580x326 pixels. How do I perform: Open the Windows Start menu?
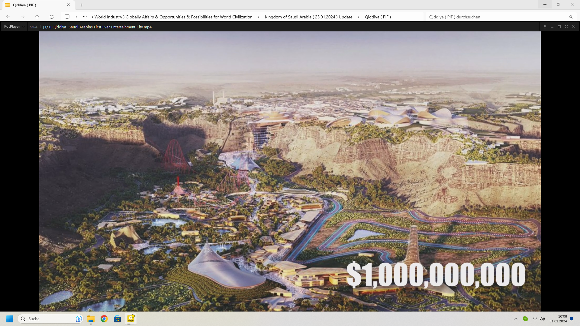(10, 319)
